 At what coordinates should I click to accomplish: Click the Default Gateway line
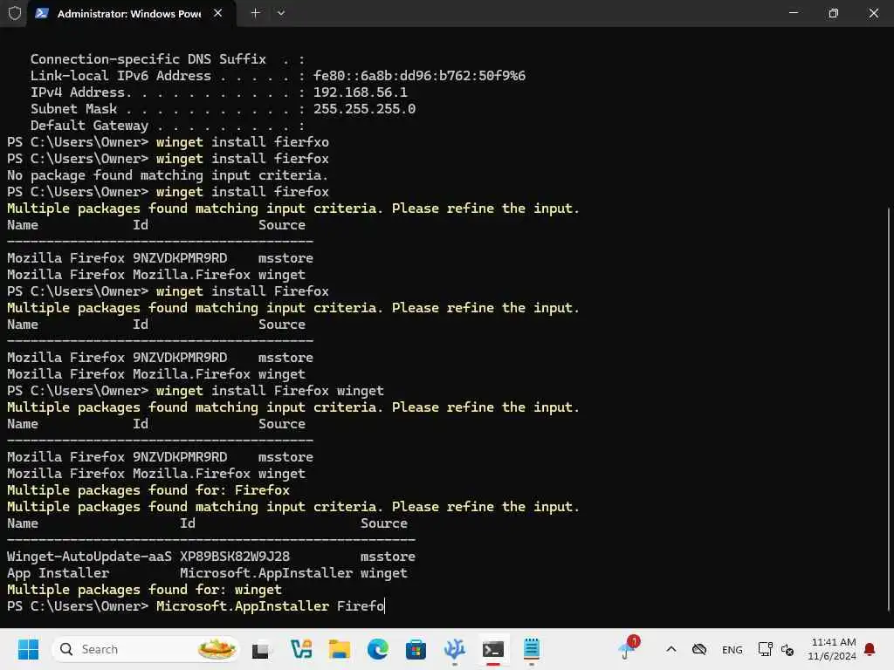(167, 126)
